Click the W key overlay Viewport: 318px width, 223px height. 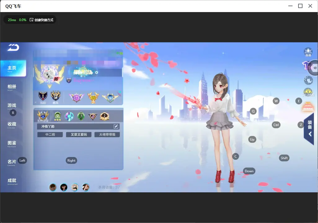pos(276,101)
